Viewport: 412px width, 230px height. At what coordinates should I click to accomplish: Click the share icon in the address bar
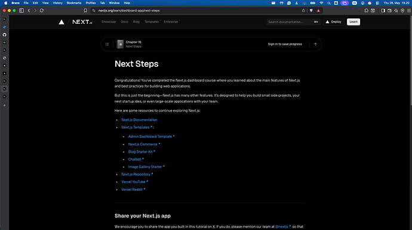point(303,11)
